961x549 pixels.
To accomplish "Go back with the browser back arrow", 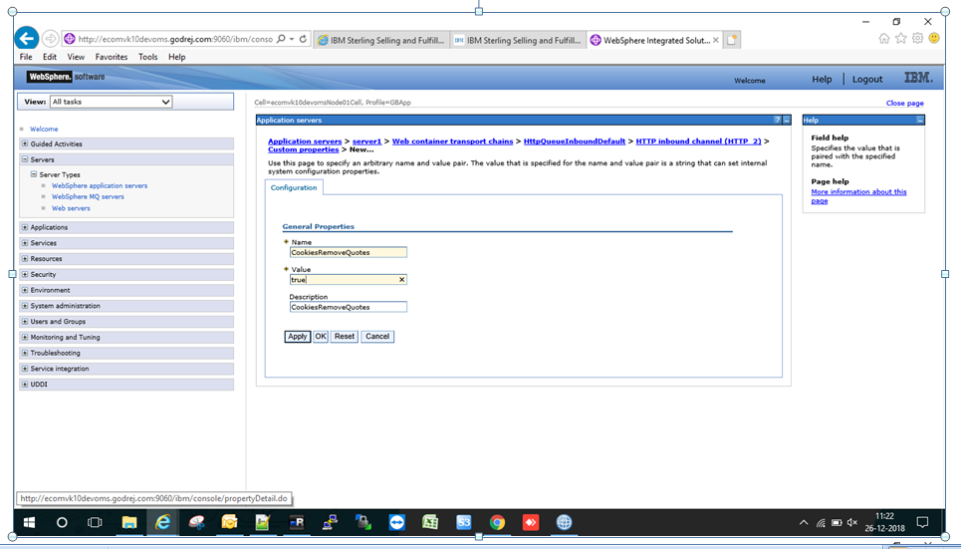I will point(26,38).
